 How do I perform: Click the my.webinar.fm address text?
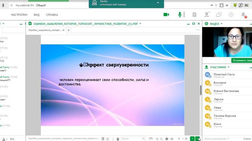tap(25, 5)
